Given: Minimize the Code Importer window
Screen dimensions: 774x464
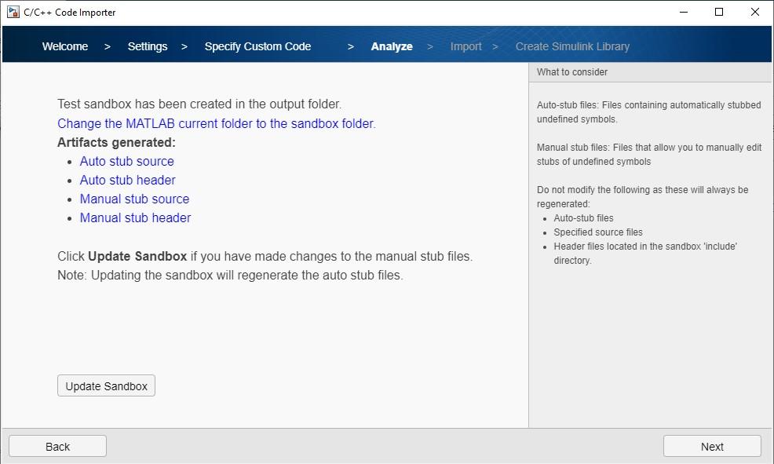Looking at the screenshot, I should click(683, 13).
